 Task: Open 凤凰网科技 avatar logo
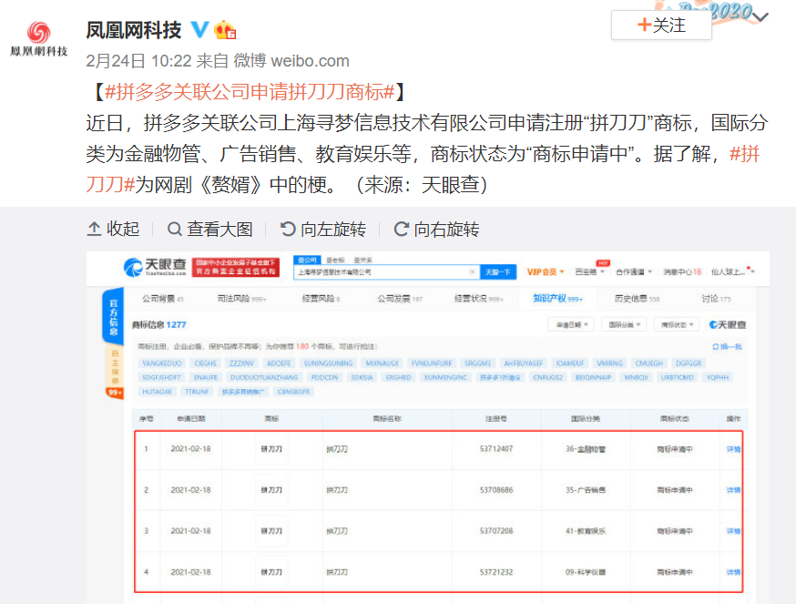tap(38, 38)
